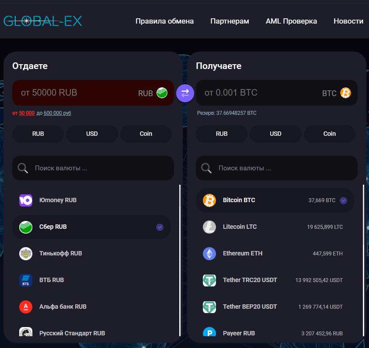The width and height of the screenshot is (369, 348).
Task: Open the Новости menu item
Action: (348, 21)
